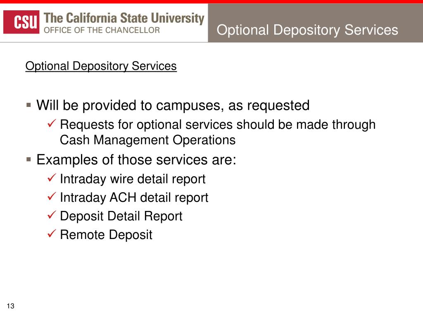This screenshot has width=423, height=317.
Task: Click the checkmark beside Requests for optional services
Action: [52, 123]
